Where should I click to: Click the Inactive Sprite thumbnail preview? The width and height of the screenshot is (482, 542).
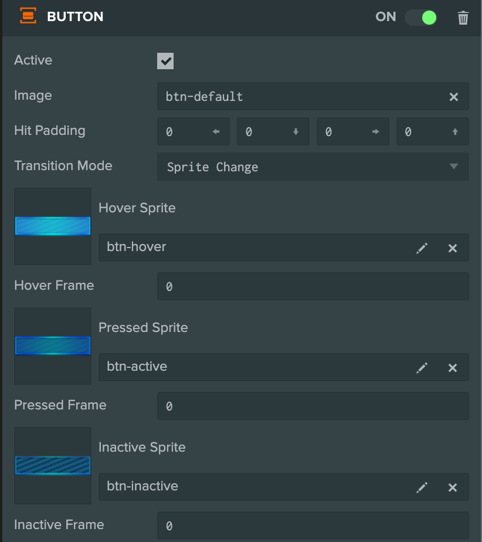[x=53, y=465]
